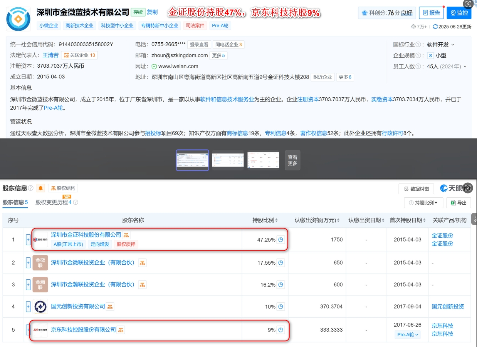
Task: Expand row 1 深圳市金证科技股份有限公司 plus button
Action: coord(28,240)
